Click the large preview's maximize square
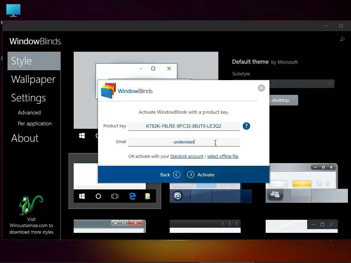 tap(153, 68)
